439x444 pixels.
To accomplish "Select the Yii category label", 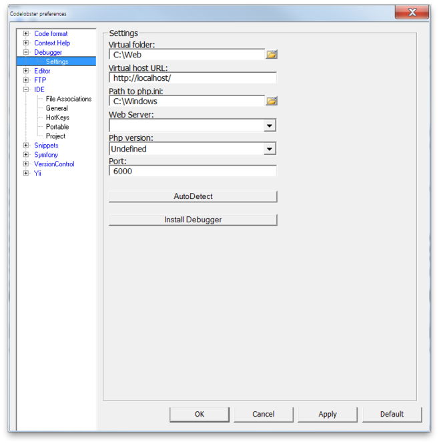I will (37, 174).
